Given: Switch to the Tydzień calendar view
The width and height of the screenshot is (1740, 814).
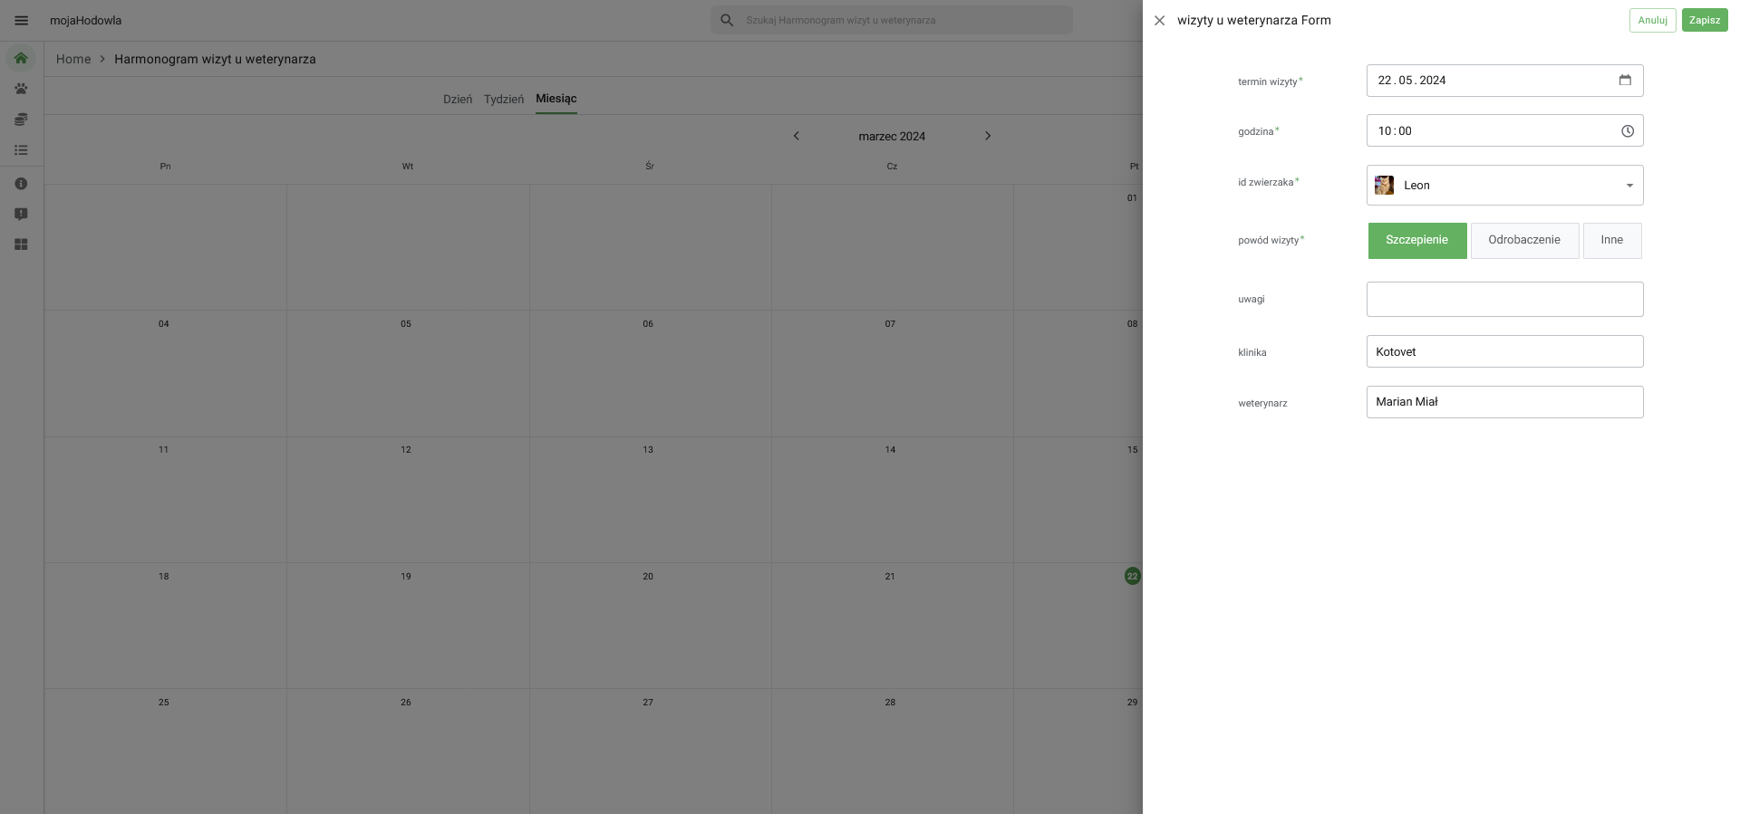Looking at the screenshot, I should (503, 100).
